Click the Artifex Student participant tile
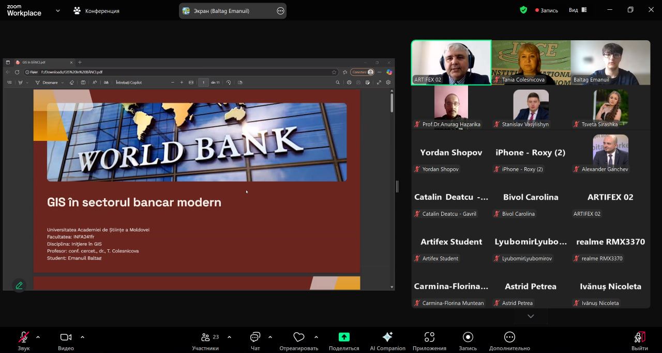 point(451,242)
